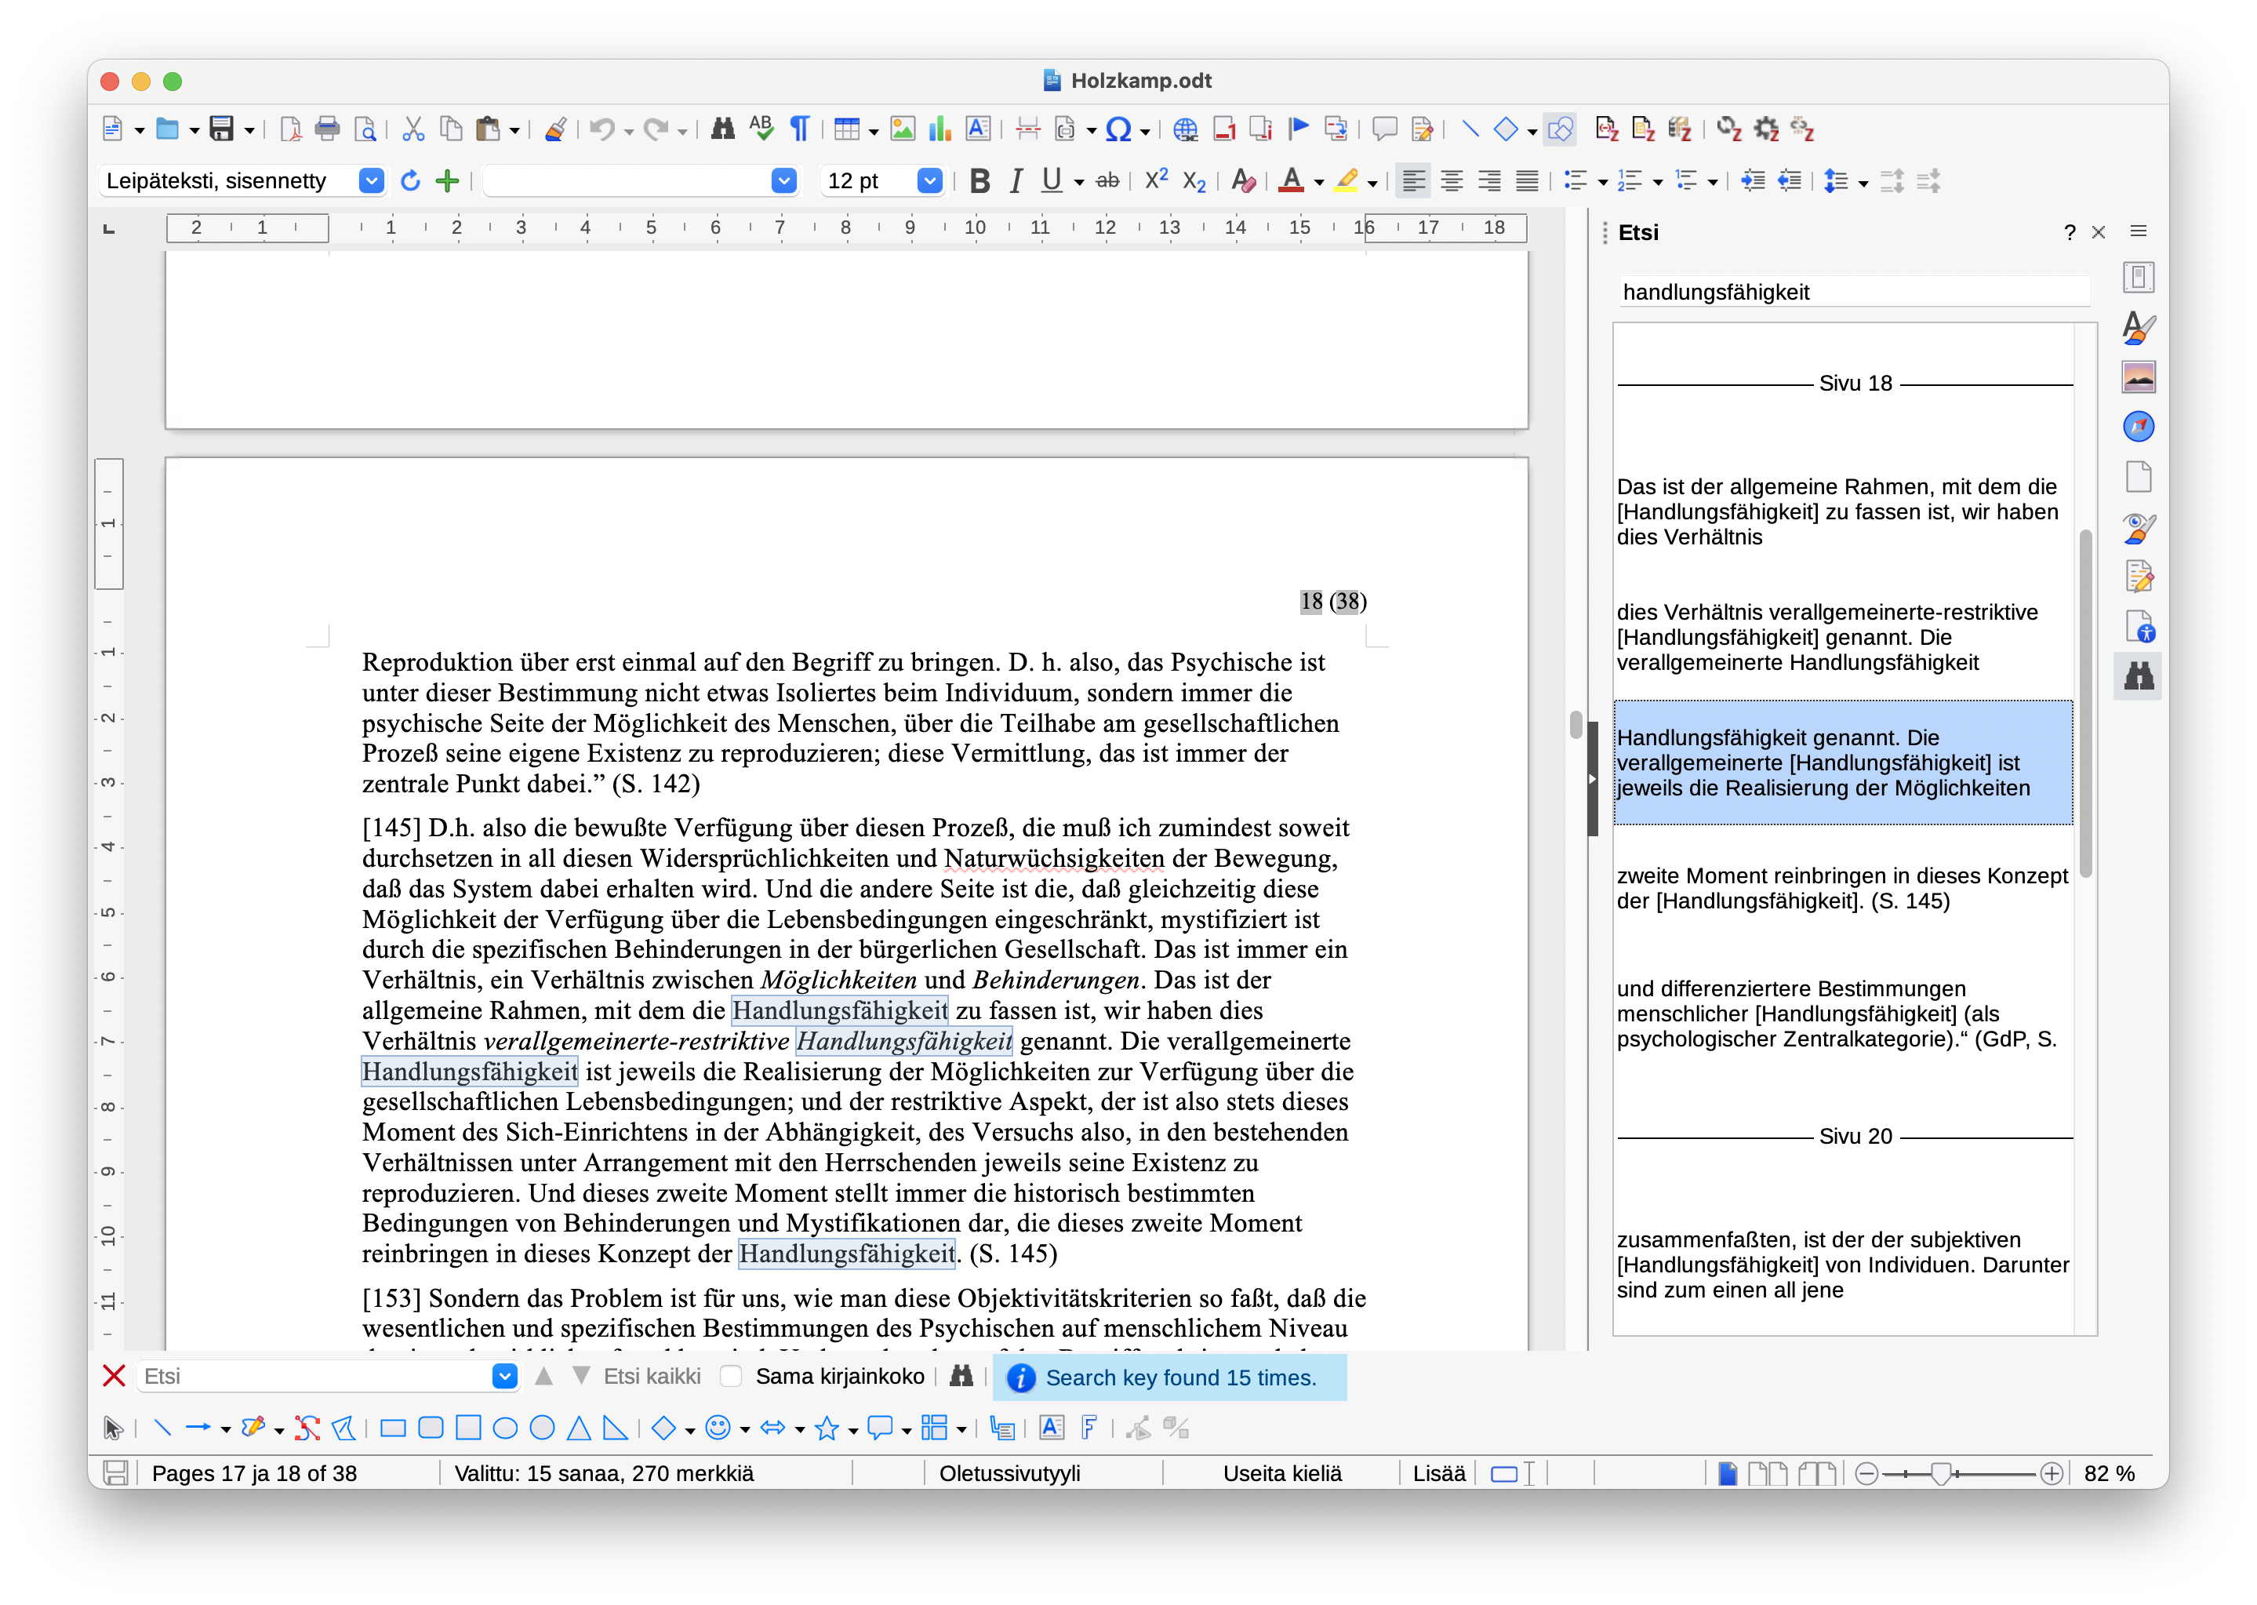
Task: Click the zoom slider handle
Action: (x=1940, y=1472)
